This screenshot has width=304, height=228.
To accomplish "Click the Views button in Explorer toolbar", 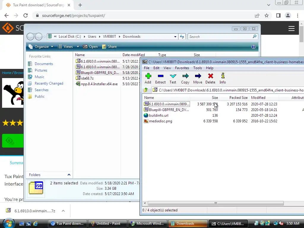I will (x=66, y=47).
